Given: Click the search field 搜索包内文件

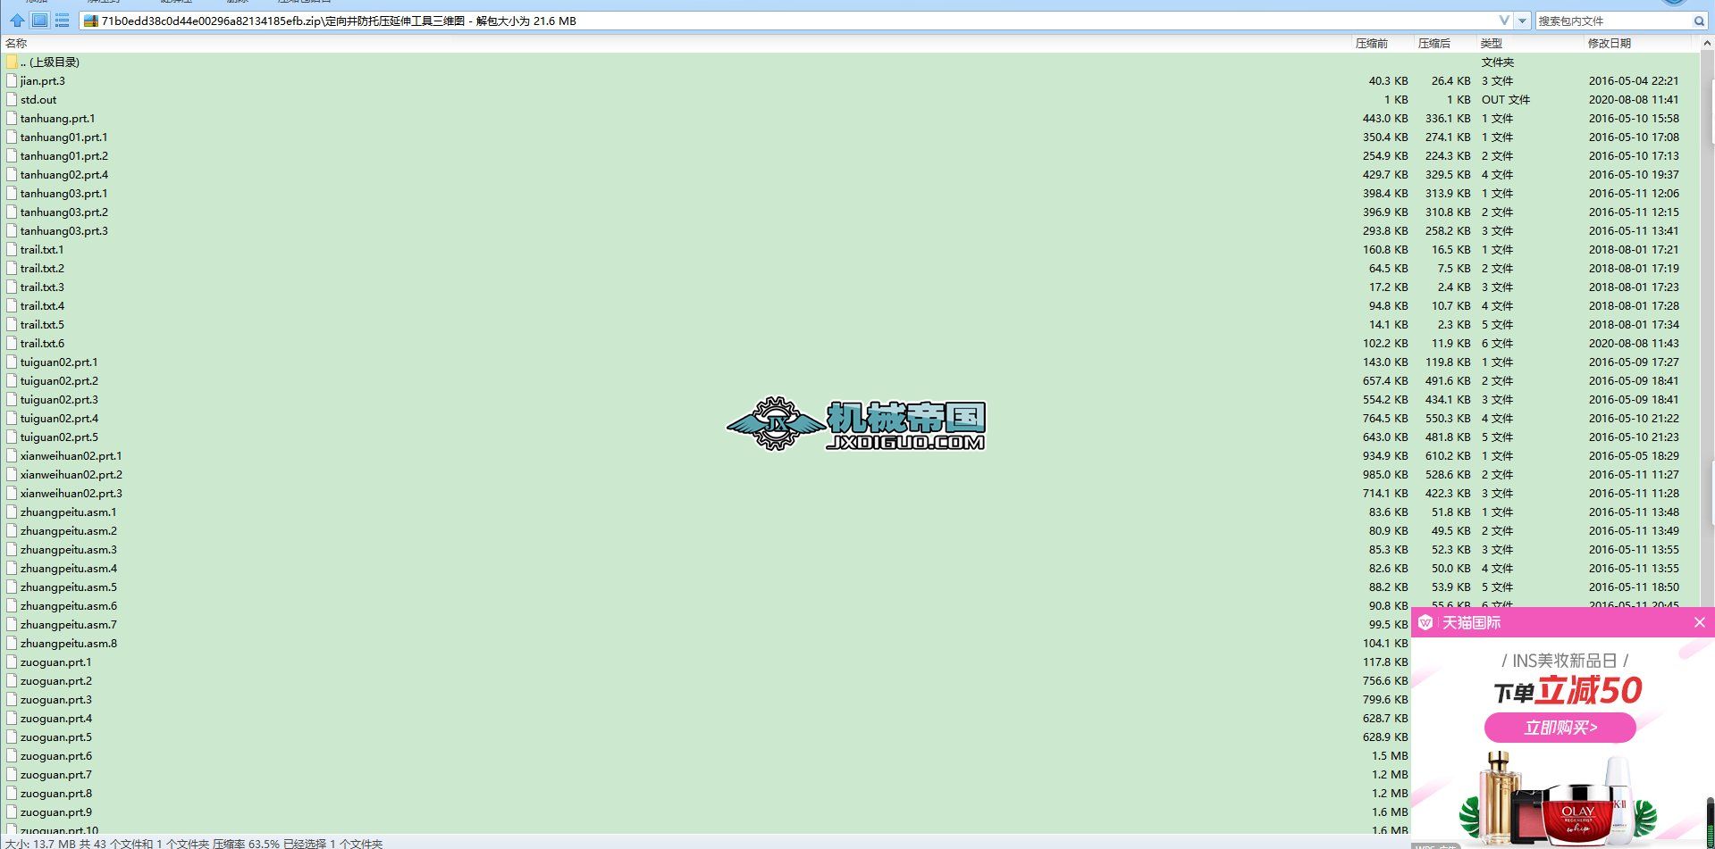Looking at the screenshot, I should (1613, 21).
